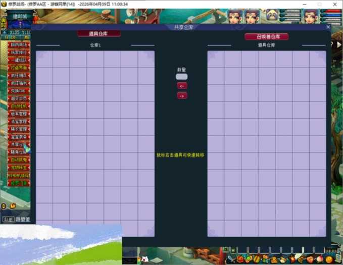Click the orange smiley face icon

coord(329,260)
